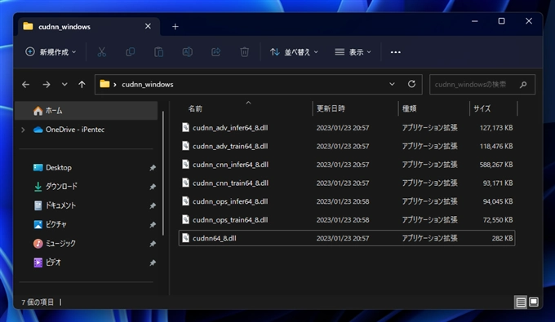Open the 表示 view dropdown

click(353, 52)
